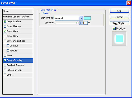Toggle the Drop Shadow checkbox
Image resolution: width=132 pixels, height=98 pixels.
[x=5, y=22]
